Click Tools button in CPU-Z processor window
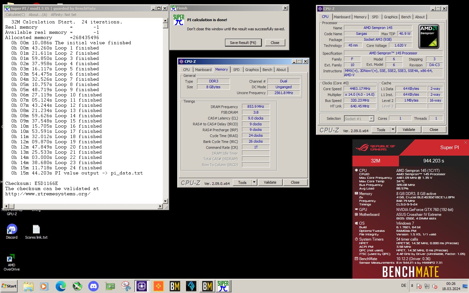Viewport: 469px width, 293px height. coord(381,130)
